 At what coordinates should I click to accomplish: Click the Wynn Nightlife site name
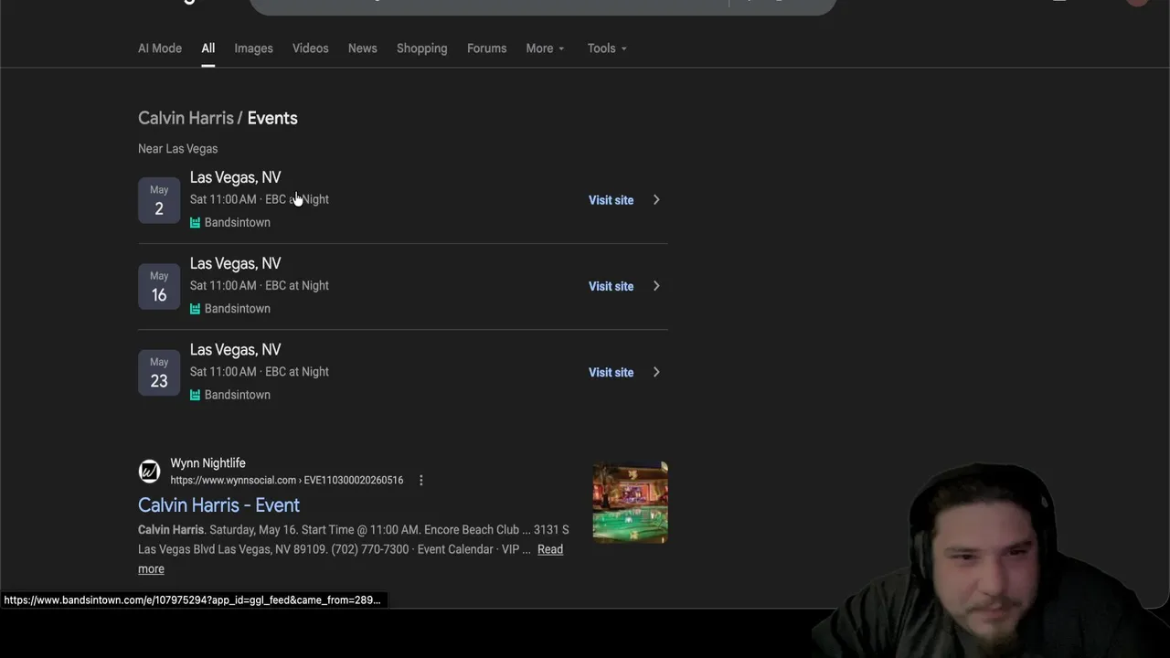(x=207, y=463)
